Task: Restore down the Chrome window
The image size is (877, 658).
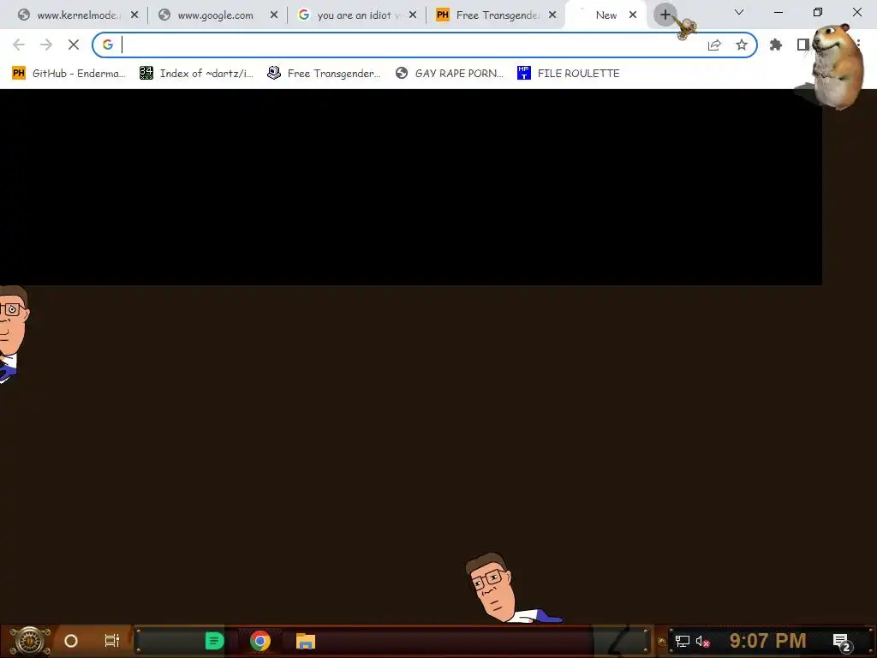Action: click(x=818, y=12)
